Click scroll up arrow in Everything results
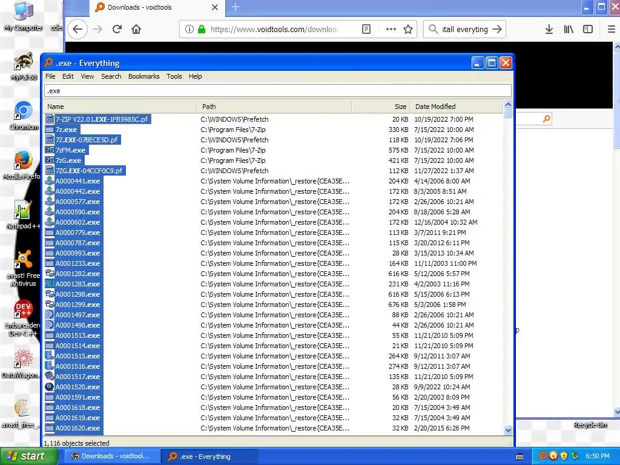 click(x=508, y=105)
